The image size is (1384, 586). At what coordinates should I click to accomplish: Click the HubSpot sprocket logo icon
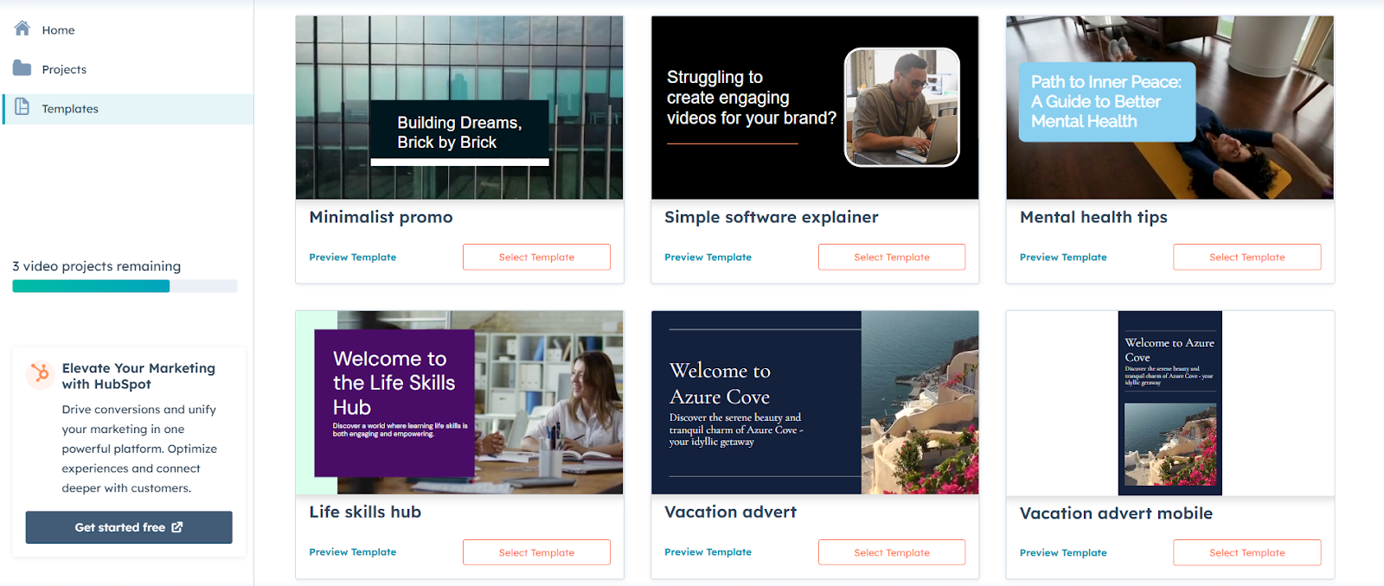[x=40, y=373]
